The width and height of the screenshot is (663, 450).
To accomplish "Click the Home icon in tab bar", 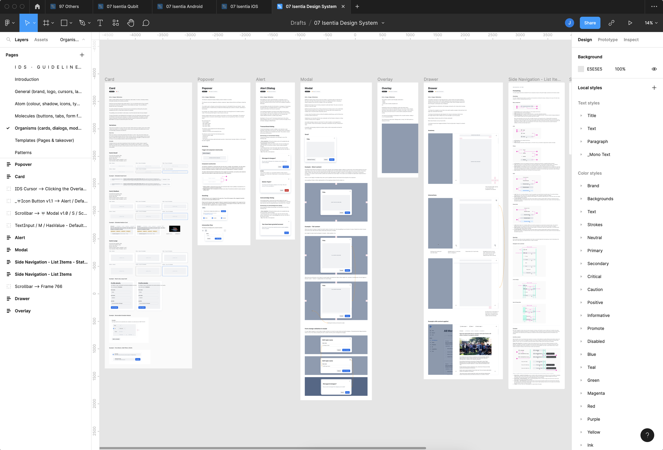I will (x=37, y=6).
